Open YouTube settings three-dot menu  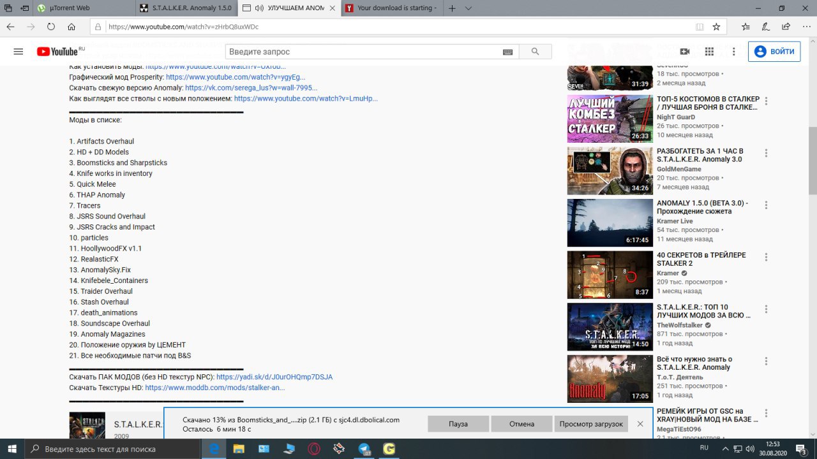click(734, 52)
